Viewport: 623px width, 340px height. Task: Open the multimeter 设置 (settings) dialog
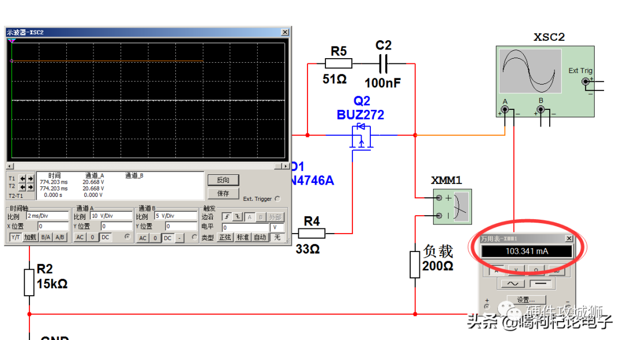pyautogui.click(x=527, y=300)
